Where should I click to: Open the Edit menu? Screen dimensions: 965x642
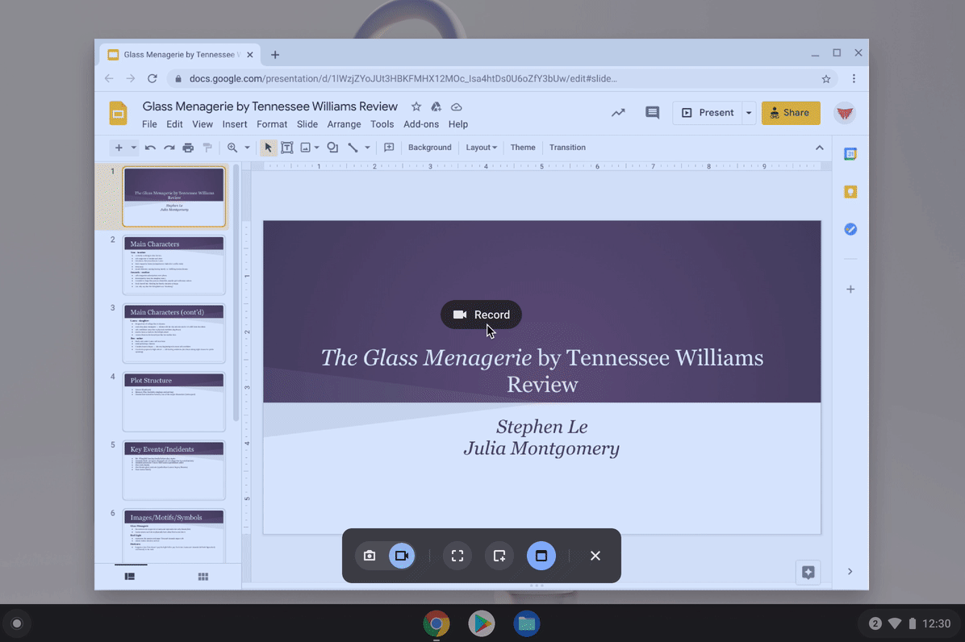coord(175,124)
